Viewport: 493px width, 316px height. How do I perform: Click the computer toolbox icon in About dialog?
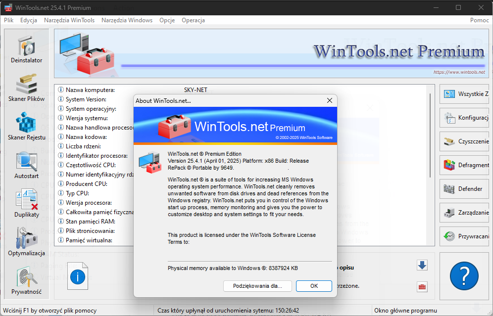coord(150,162)
